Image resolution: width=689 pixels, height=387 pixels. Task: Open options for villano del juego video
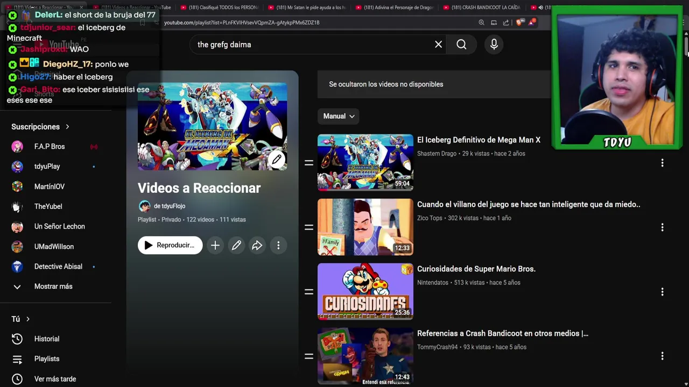662,227
